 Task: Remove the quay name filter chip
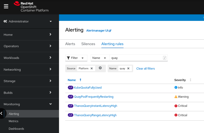pos(128,69)
